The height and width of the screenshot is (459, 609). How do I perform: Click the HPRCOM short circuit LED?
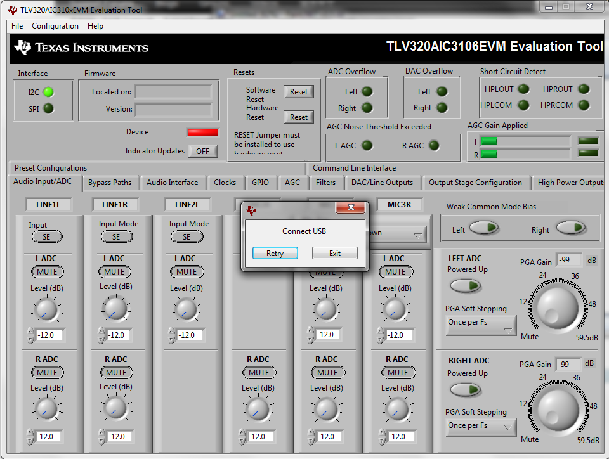[584, 105]
